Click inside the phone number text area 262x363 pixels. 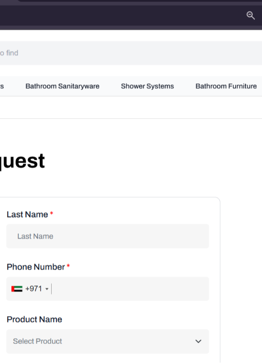point(130,289)
